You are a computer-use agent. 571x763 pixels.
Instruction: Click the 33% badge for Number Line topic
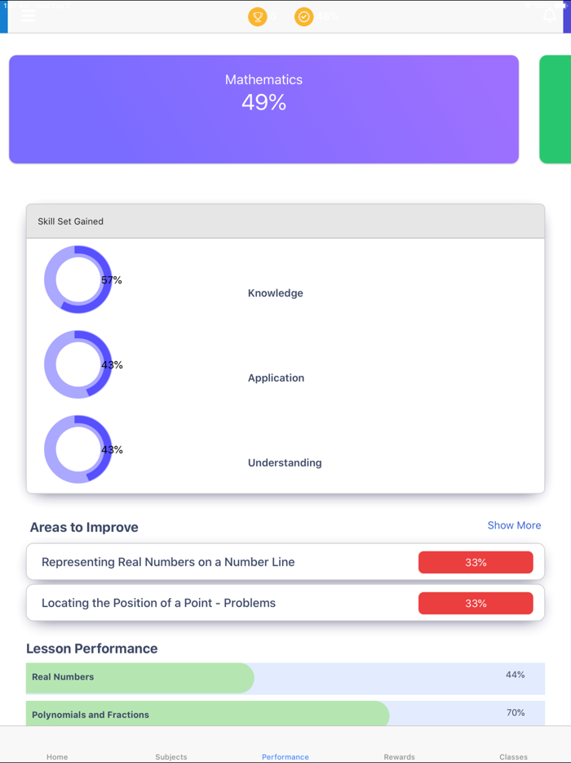(x=476, y=562)
